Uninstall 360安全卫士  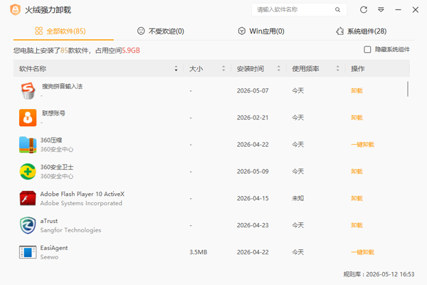coord(357,171)
